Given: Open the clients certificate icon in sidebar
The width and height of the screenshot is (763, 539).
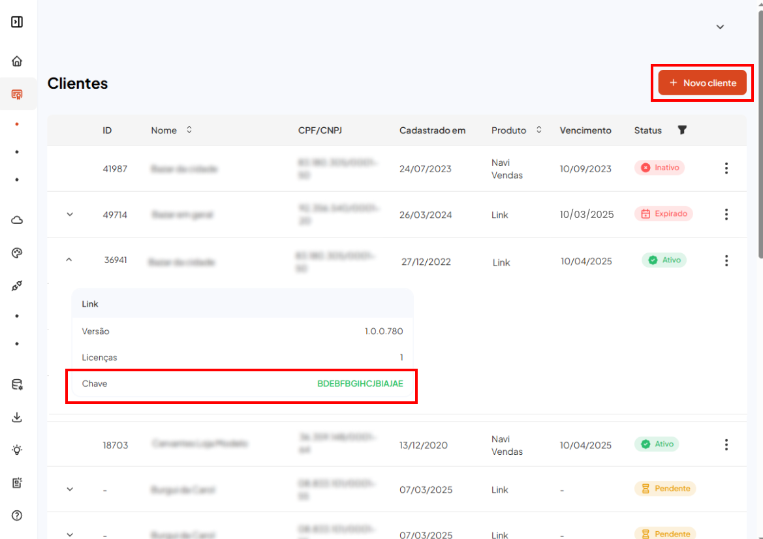Looking at the screenshot, I should tap(17, 94).
